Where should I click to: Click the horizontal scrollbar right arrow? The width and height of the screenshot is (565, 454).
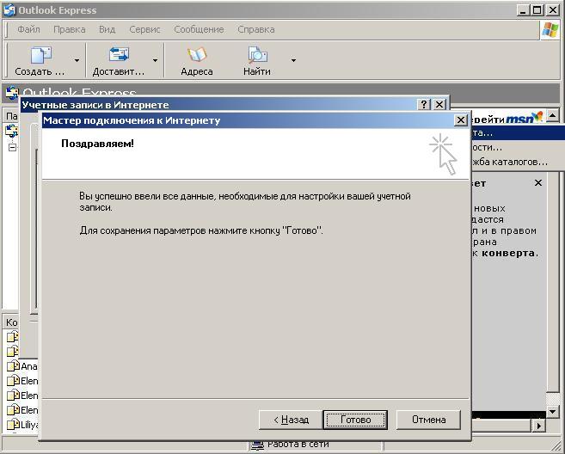pos(538,426)
